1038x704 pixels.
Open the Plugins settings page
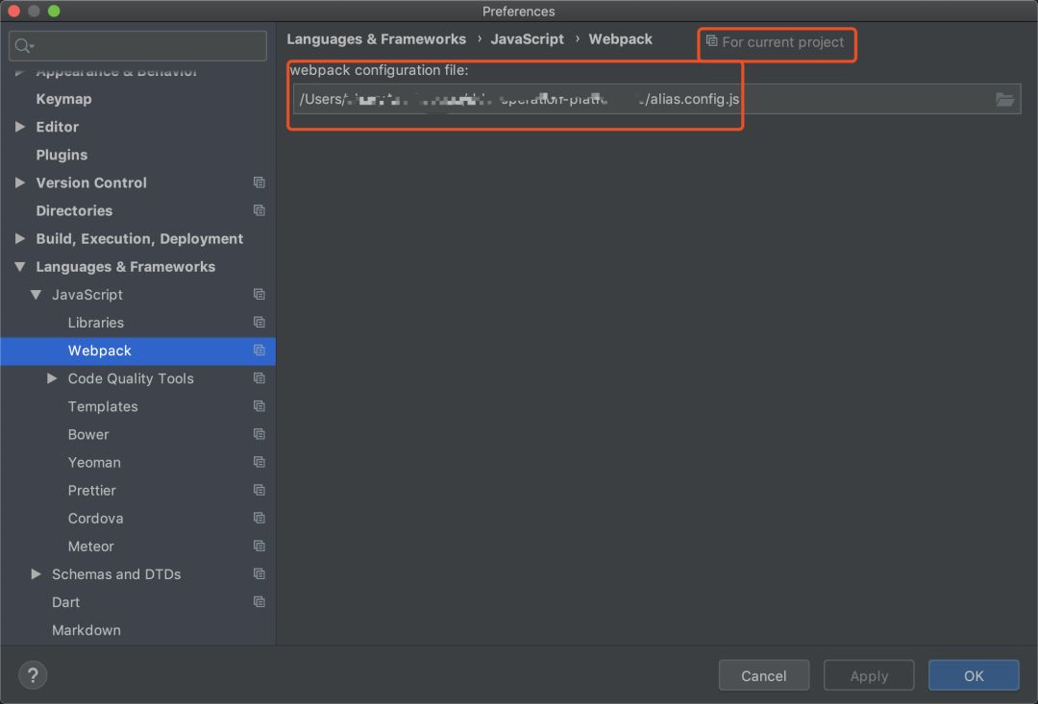(x=62, y=155)
